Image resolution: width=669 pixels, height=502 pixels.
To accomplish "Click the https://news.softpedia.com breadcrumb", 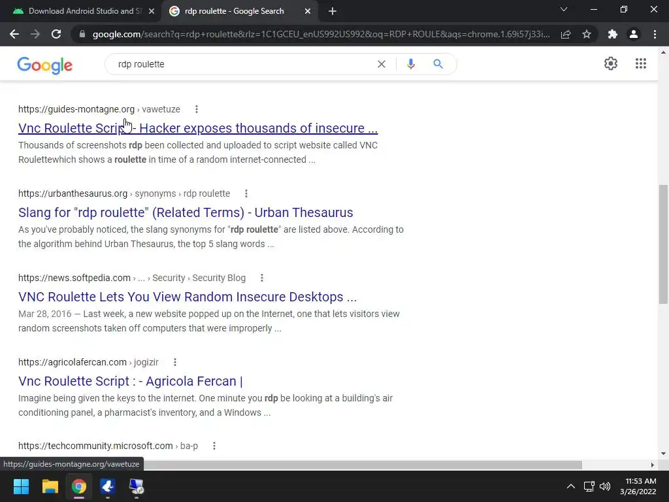I will point(74,278).
